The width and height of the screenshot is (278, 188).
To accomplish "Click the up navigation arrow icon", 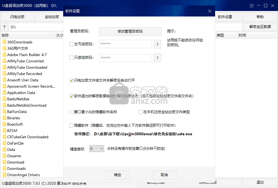I will tap(4, 27).
